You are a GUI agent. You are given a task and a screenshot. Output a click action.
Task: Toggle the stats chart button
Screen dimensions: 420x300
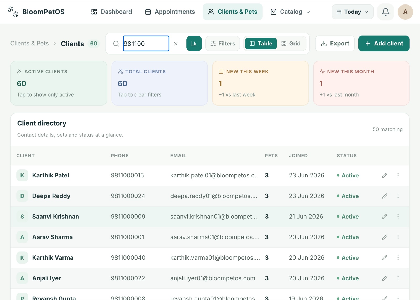[194, 44]
